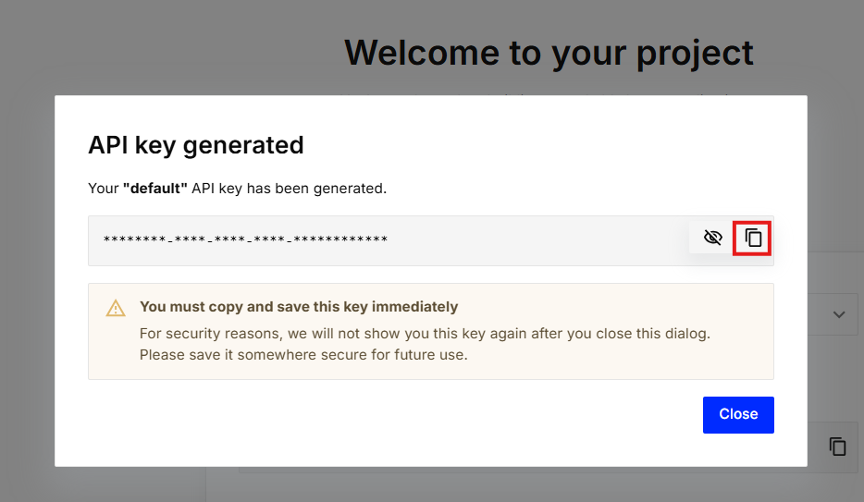864x502 pixels.
Task: Click the "Welcome to your project" heading
Action: coord(549,53)
